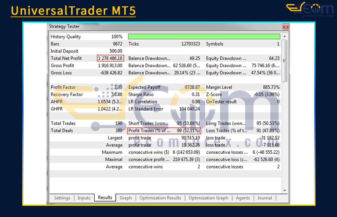Select Profit Factor value 3.00
337x217 pixels.
(x=118, y=87)
